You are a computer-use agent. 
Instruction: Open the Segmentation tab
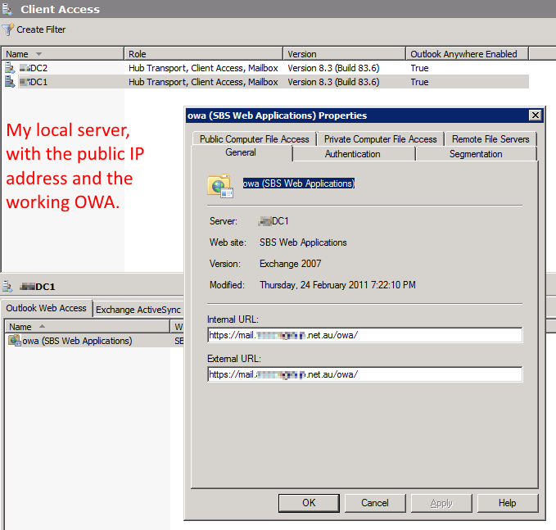click(476, 154)
